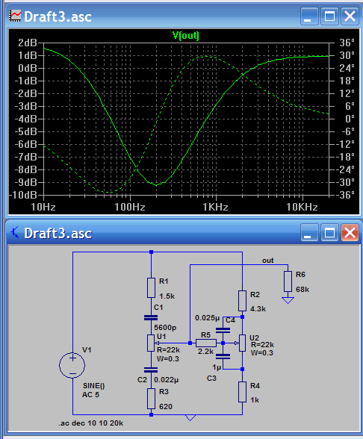This screenshot has height=439, width=363.
Task: Select the ground triangle on bottom wire
Action: 190,418
